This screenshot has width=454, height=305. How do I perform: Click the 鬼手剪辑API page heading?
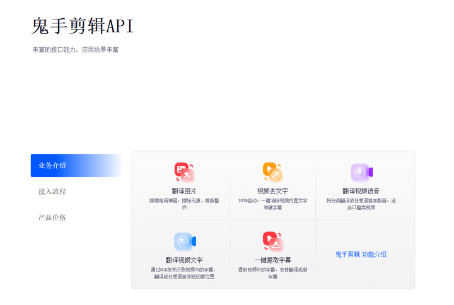pyautogui.click(x=83, y=26)
